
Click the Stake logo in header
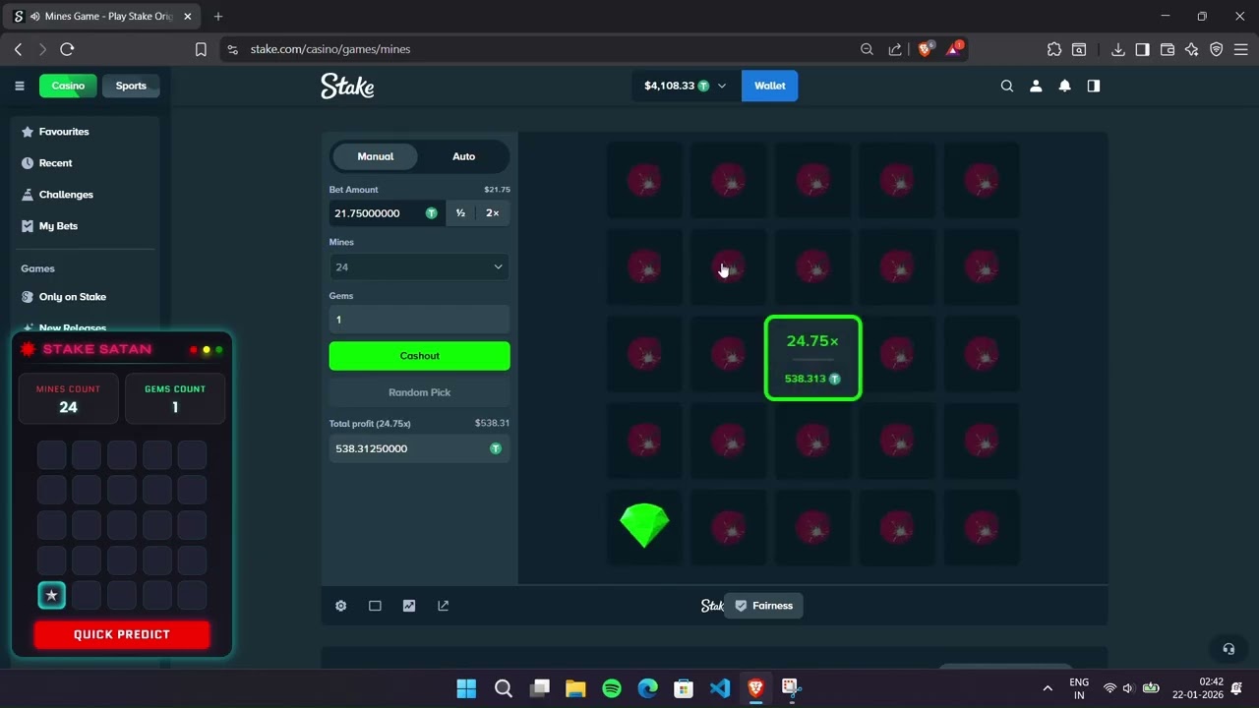(x=347, y=87)
